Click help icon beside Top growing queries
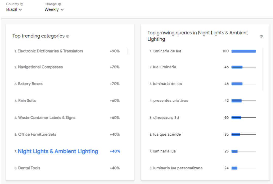Screen dimensions: 273x184 tap(261, 36)
